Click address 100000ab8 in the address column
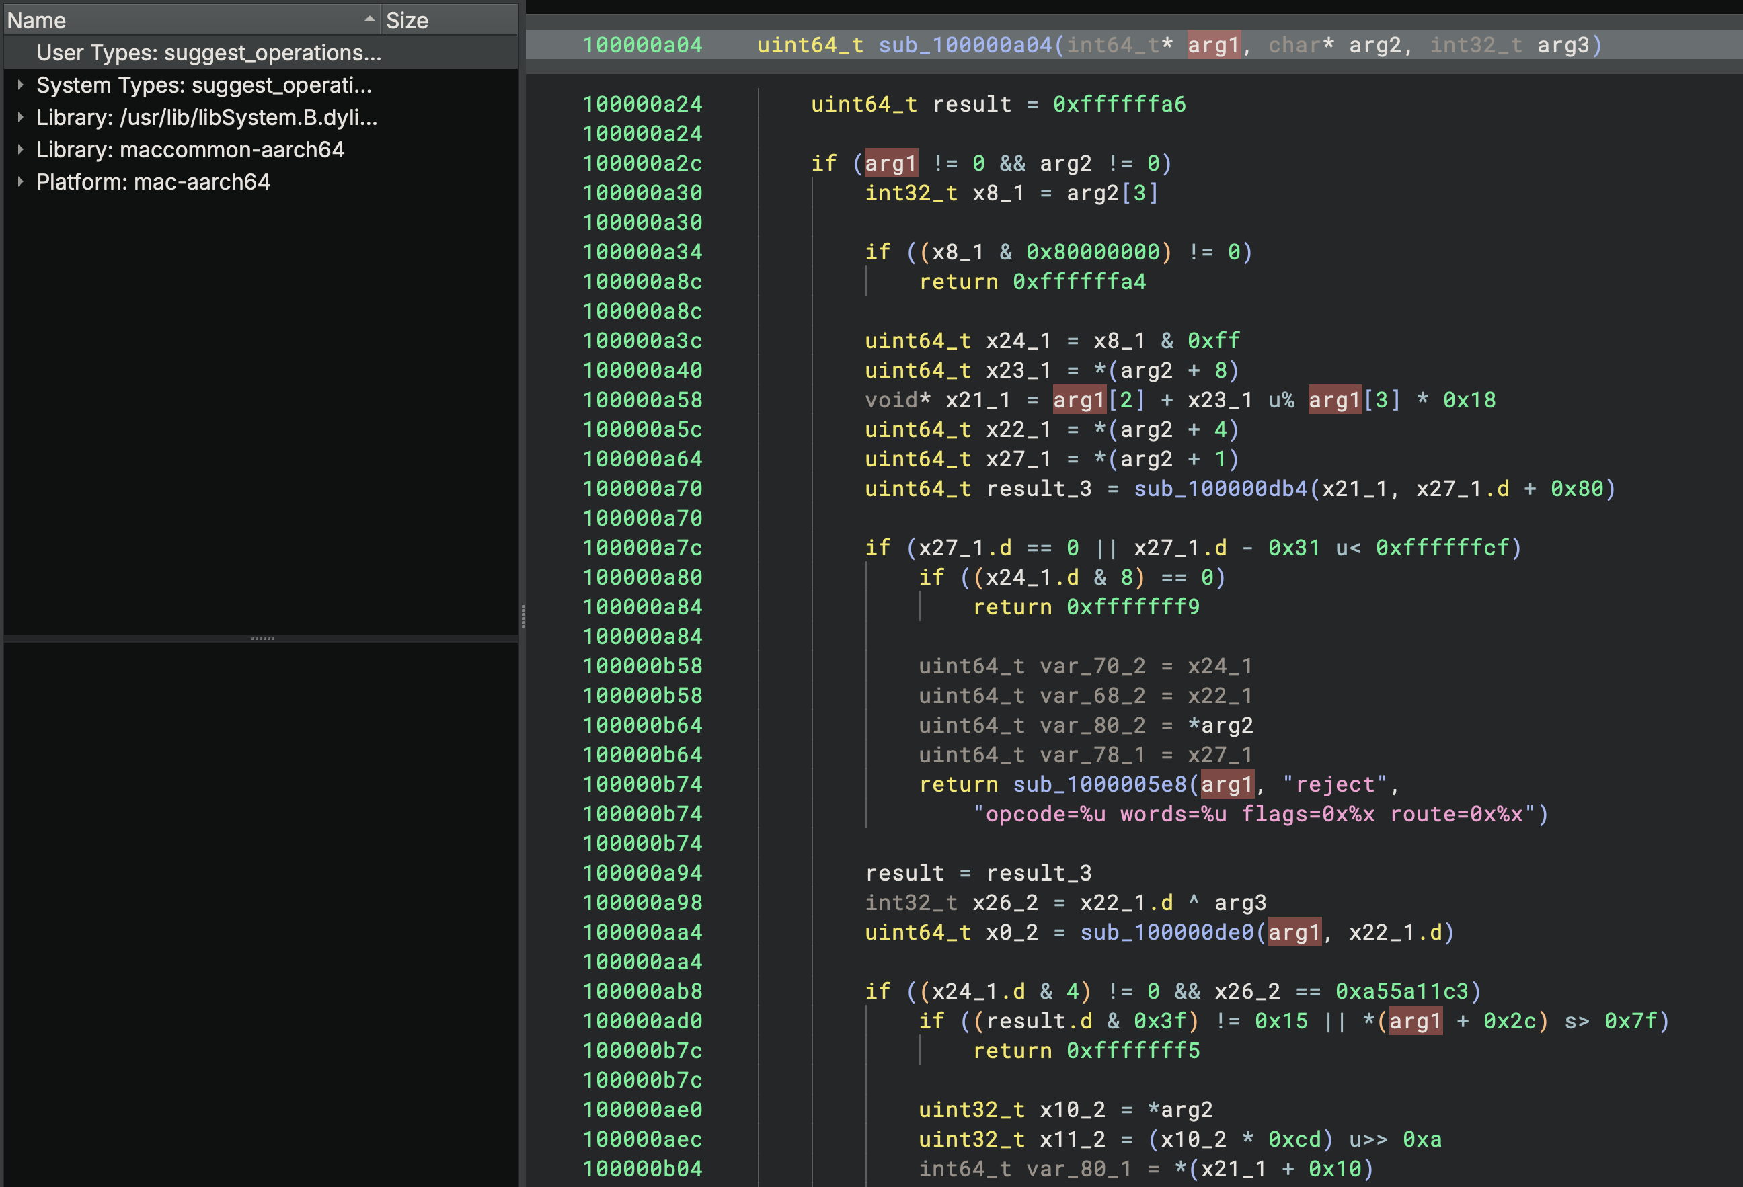Viewport: 1743px width, 1187px height. 643,992
